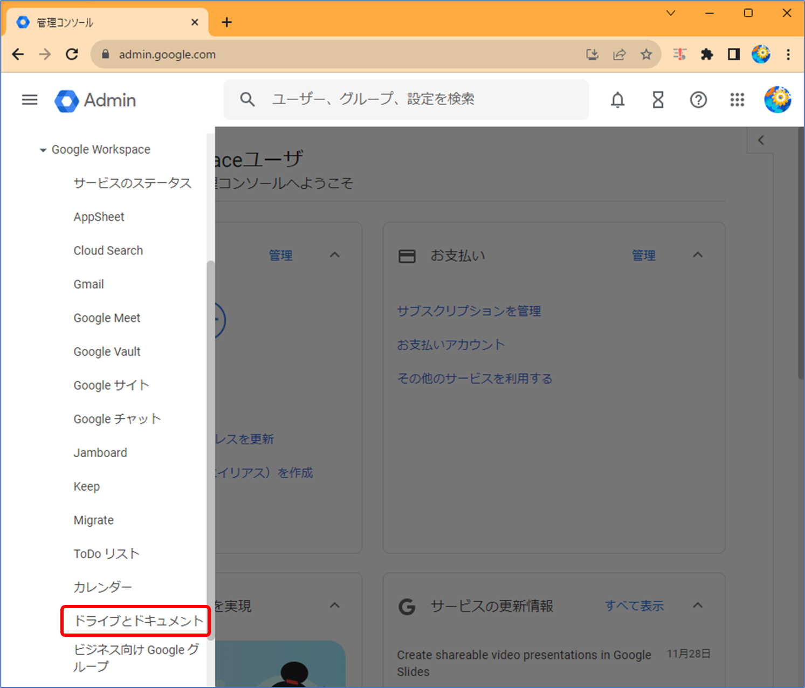The height and width of the screenshot is (688, 805).
Task: Click 管理 link in left card
Action: 281,256
